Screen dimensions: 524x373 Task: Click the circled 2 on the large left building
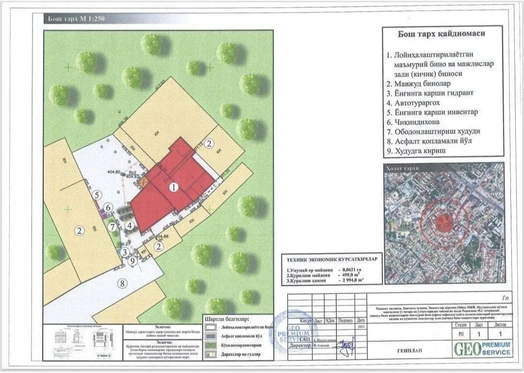[x=79, y=231]
